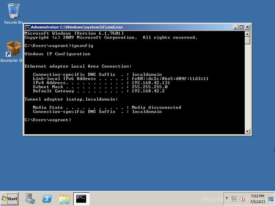Click the 'Media disconnected' text

click(x=156, y=107)
